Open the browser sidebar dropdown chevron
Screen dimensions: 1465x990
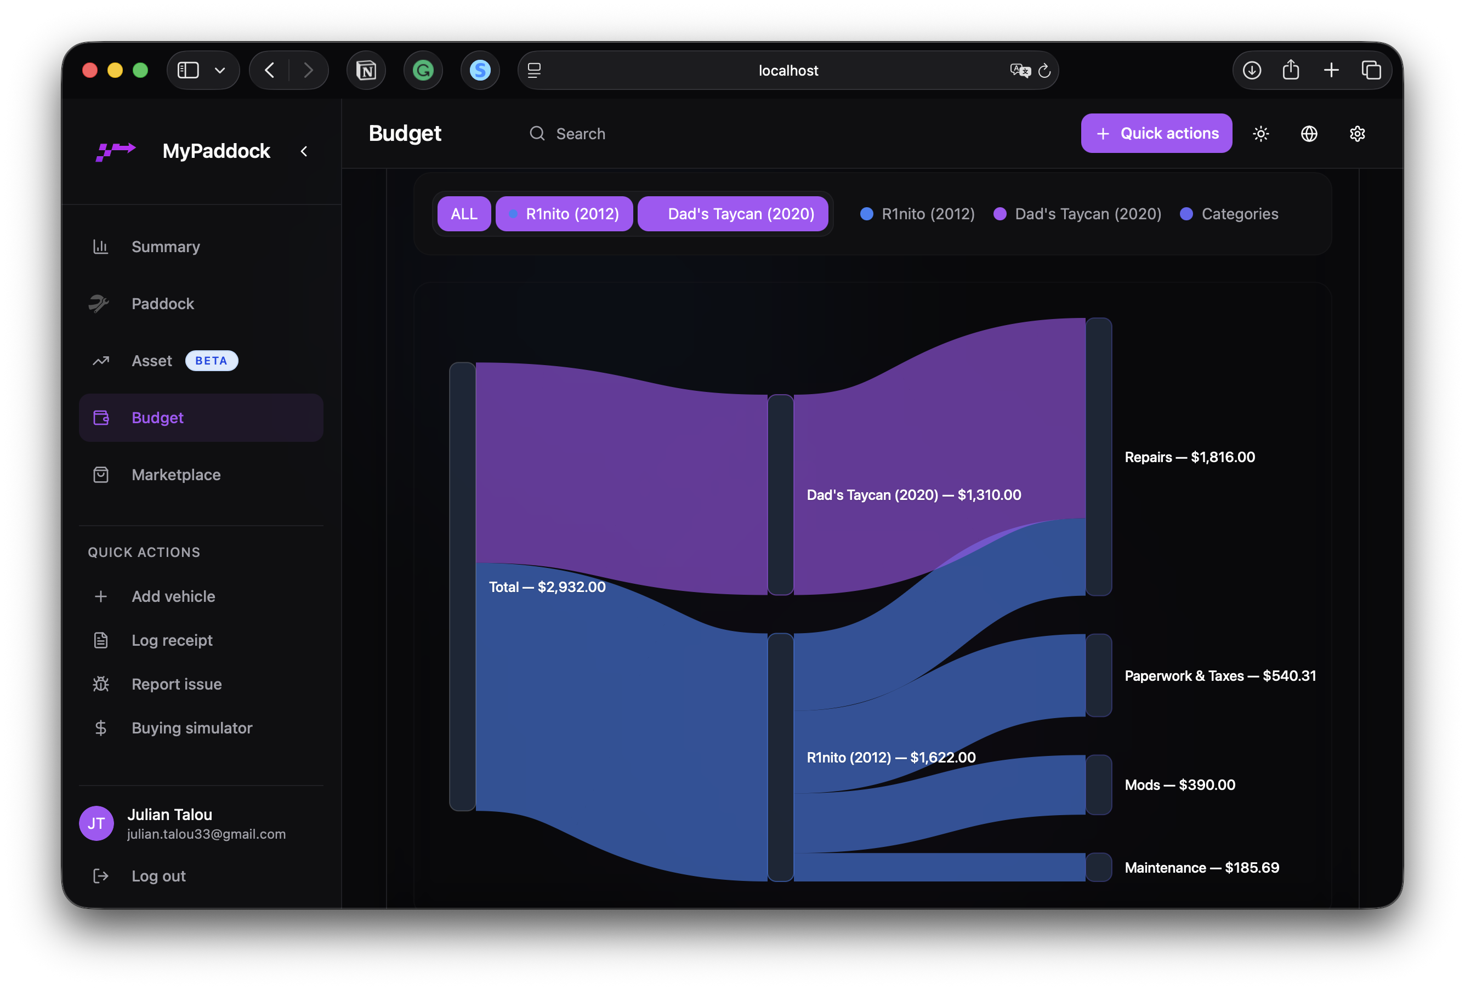[x=219, y=70]
